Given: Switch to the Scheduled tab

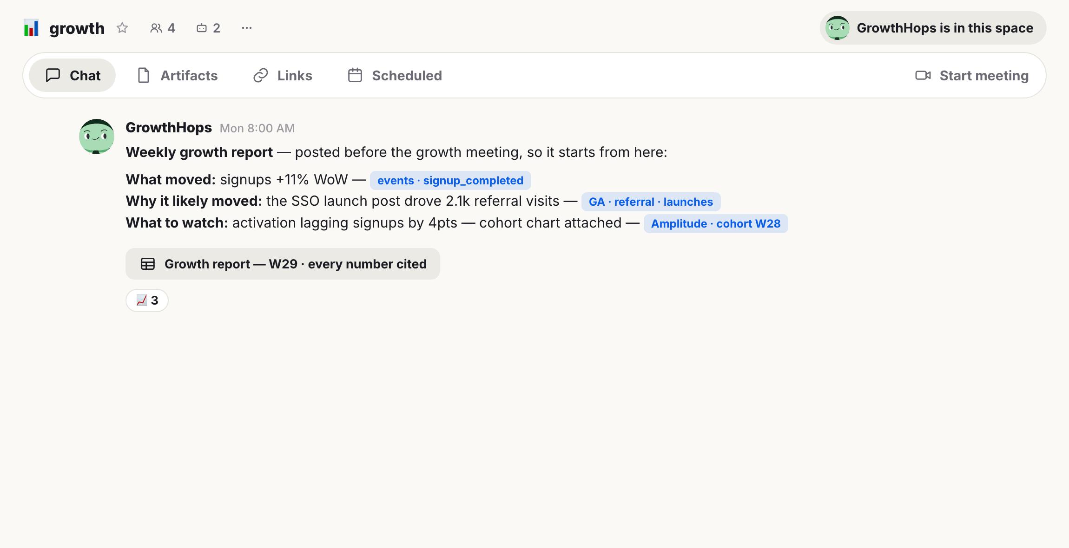Looking at the screenshot, I should coord(395,75).
